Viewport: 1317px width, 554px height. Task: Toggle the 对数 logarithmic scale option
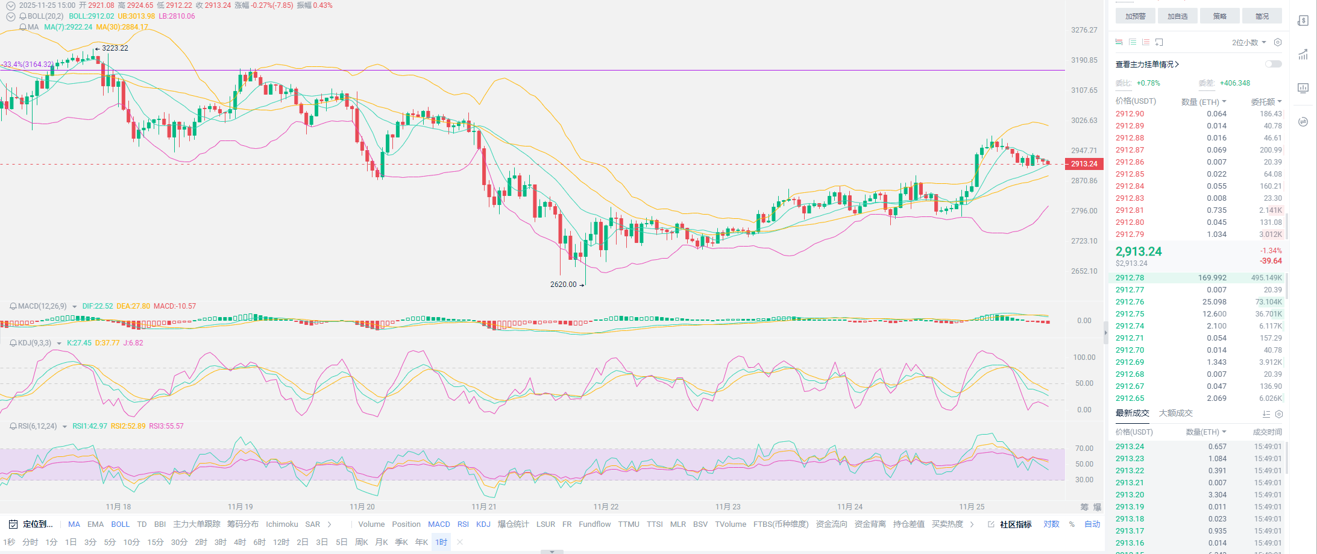coord(1051,524)
